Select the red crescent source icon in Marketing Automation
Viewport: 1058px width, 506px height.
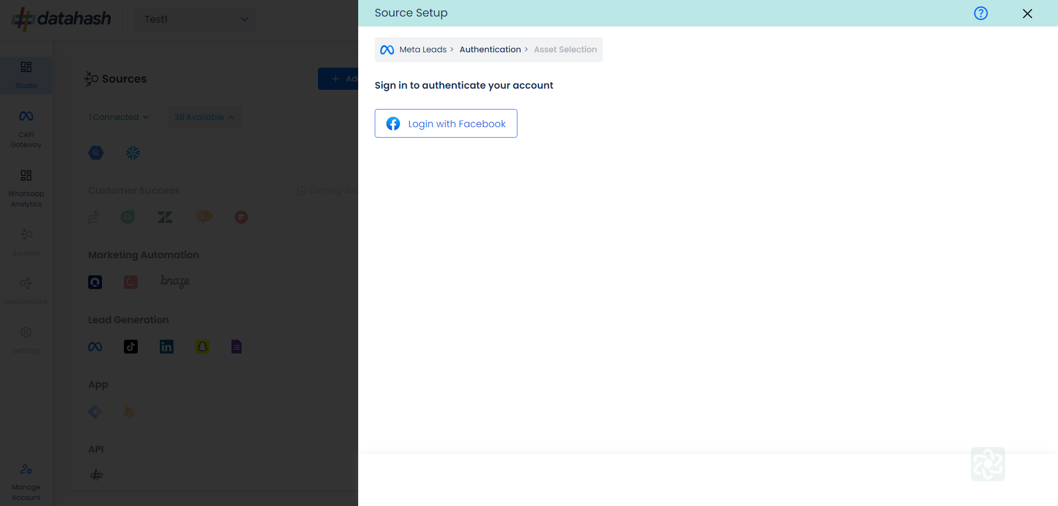click(x=131, y=282)
